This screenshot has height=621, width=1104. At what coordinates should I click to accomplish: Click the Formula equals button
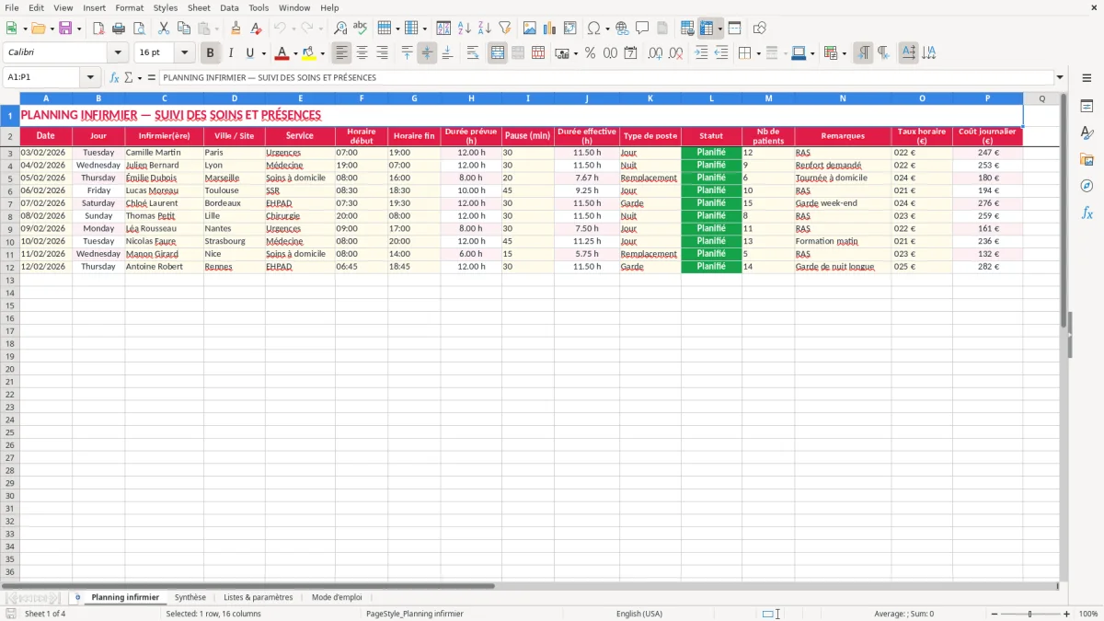point(151,77)
